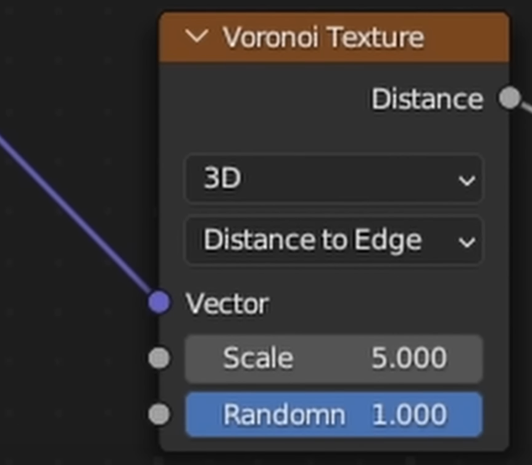
Task: Click the purple Vector input socket
Action: 159,303
